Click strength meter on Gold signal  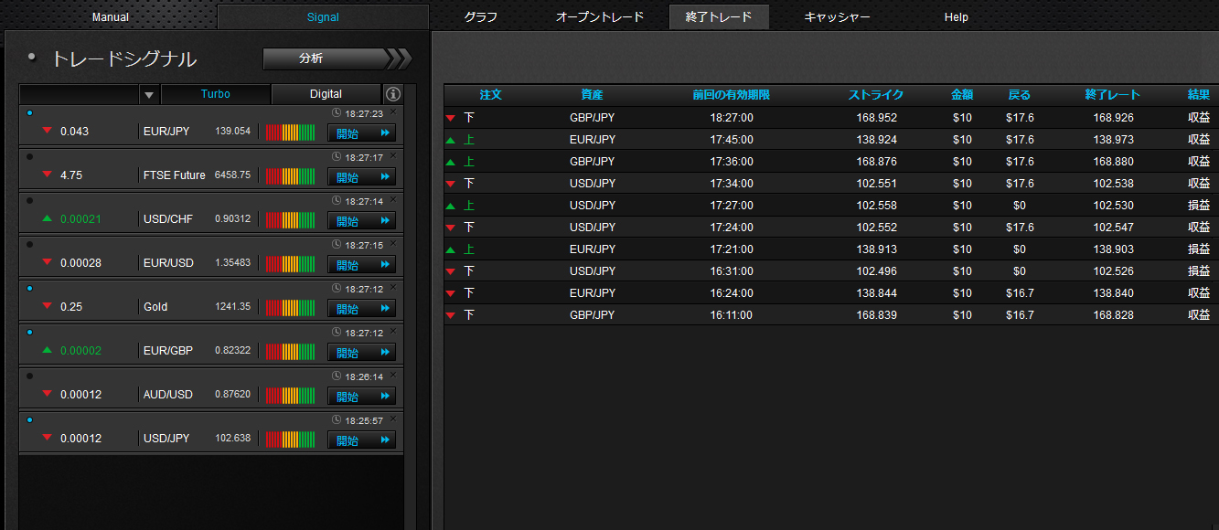tap(290, 307)
